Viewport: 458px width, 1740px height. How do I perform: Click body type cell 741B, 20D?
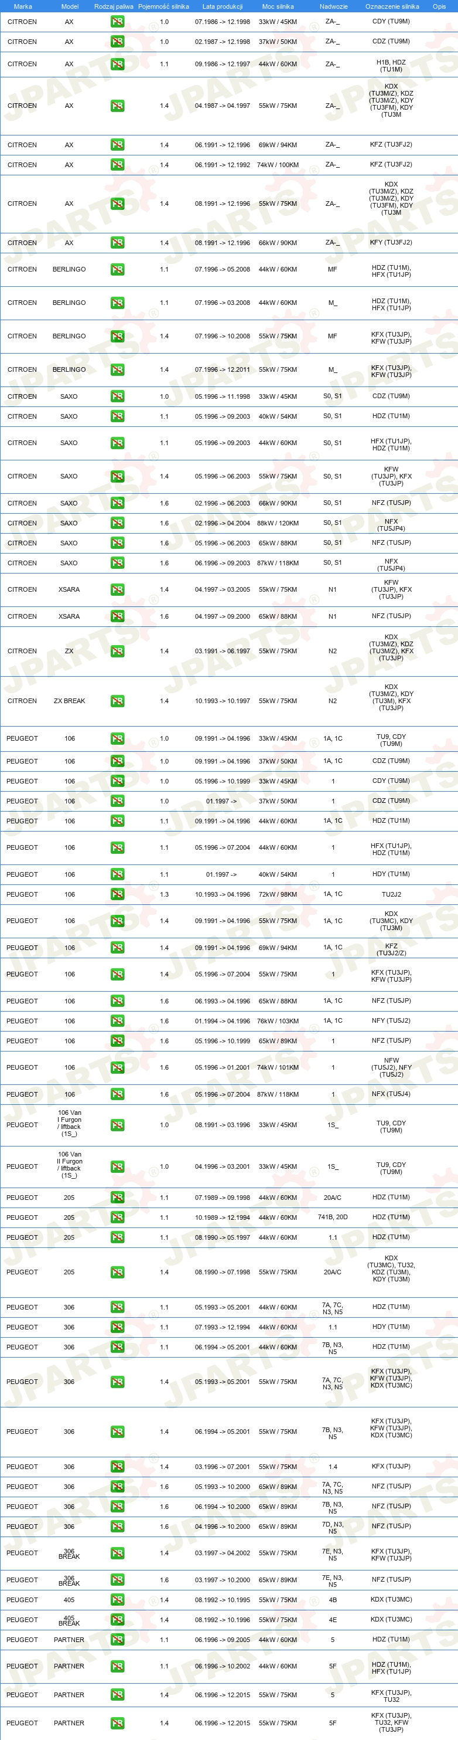[x=333, y=1218]
